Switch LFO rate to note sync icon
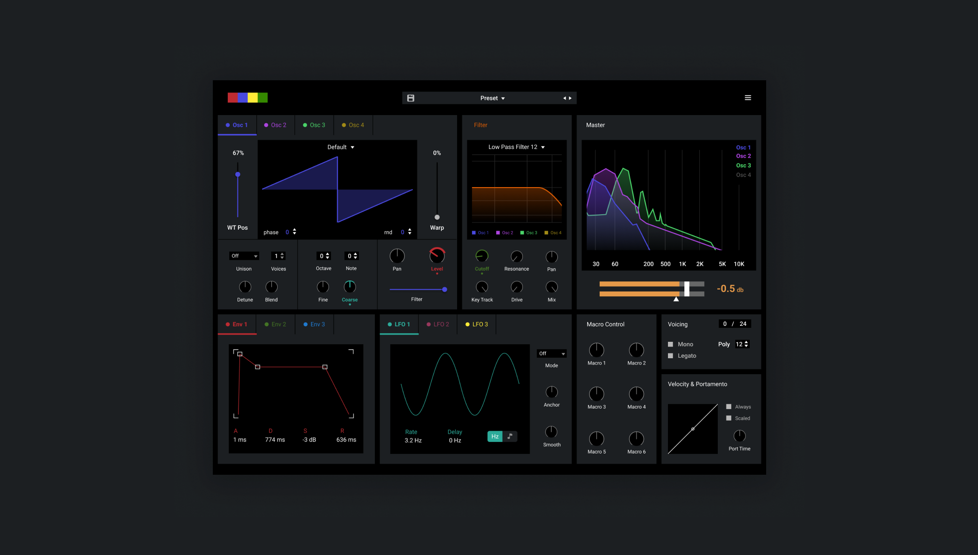The image size is (978, 555). [x=510, y=436]
